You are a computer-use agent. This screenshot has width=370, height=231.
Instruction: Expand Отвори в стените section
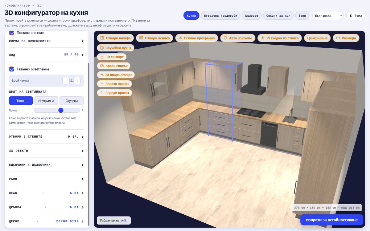tap(46, 136)
